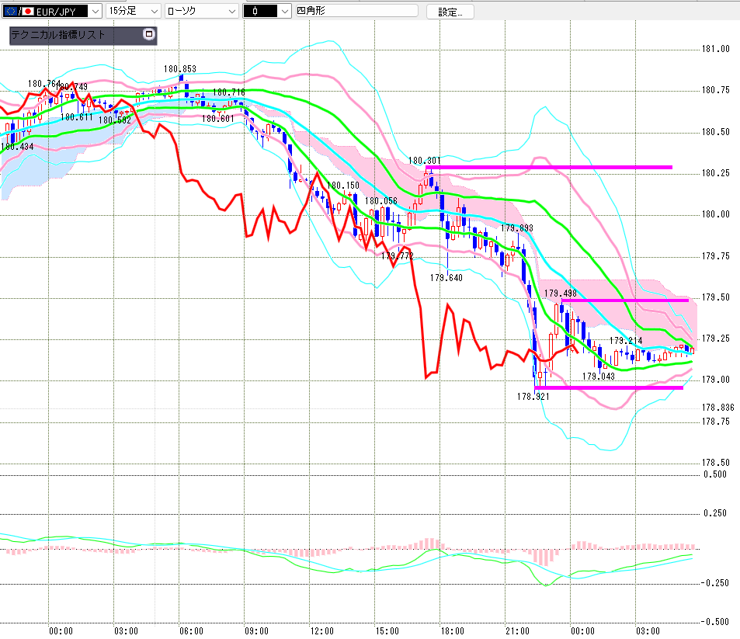Click the 178.921 low price label
Image resolution: width=740 pixels, height=639 pixels.
(x=533, y=397)
